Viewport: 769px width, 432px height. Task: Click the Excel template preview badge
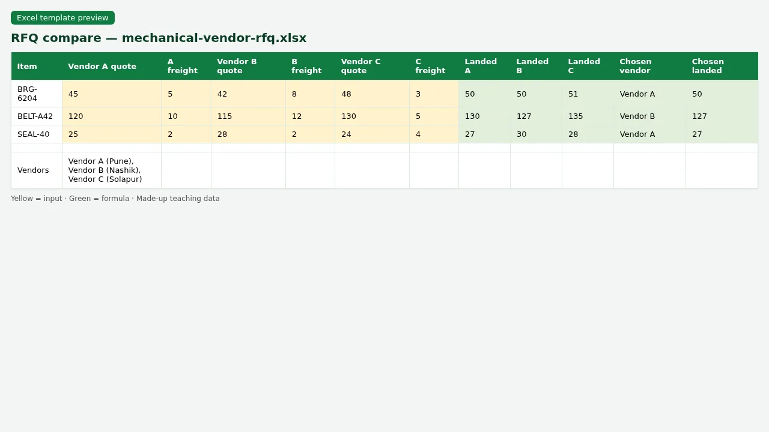pyautogui.click(x=62, y=18)
